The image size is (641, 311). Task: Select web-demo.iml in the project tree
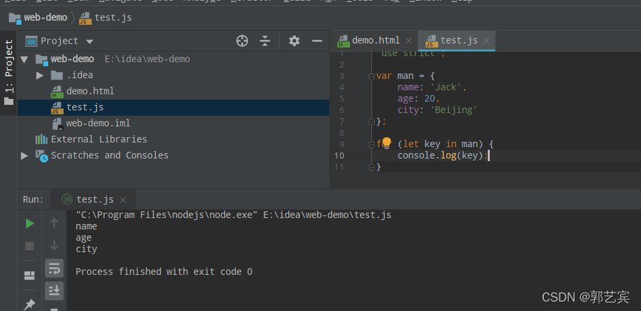[98, 124]
